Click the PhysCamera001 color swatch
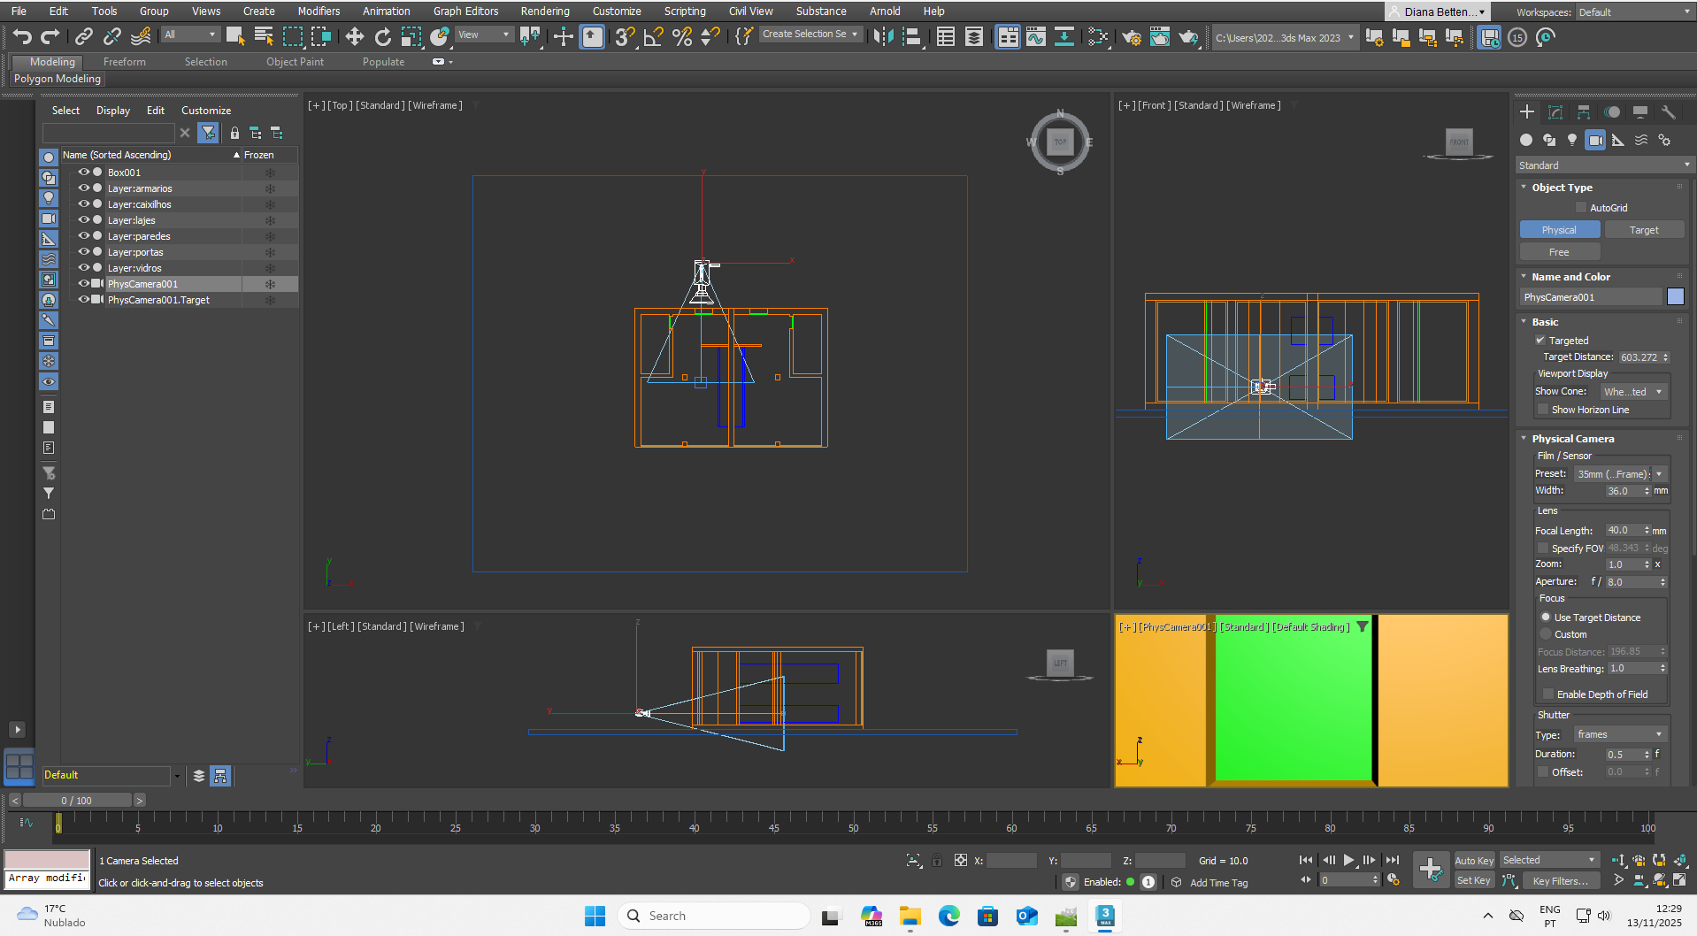1697x936 pixels. tap(1675, 297)
